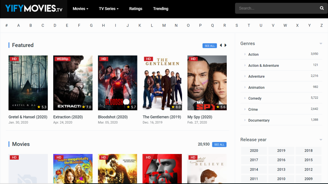The height and width of the screenshot is (184, 328).
Task: Open the Ratings page
Action: point(136,9)
